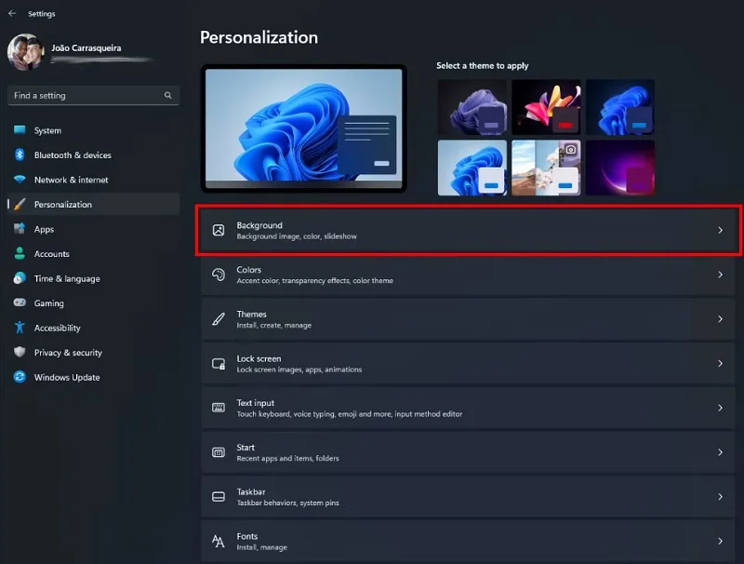Click the Lock screen icon

[x=219, y=364]
